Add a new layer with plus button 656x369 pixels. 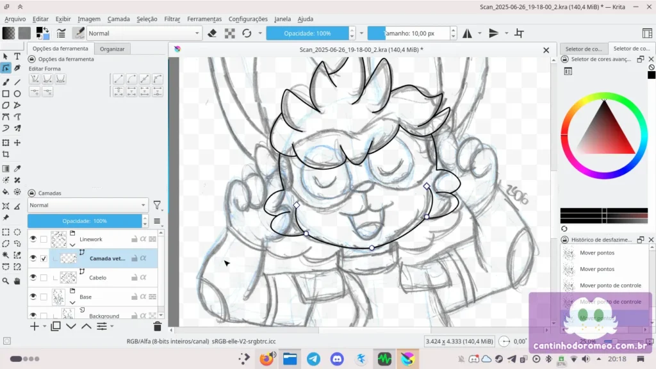coord(34,326)
